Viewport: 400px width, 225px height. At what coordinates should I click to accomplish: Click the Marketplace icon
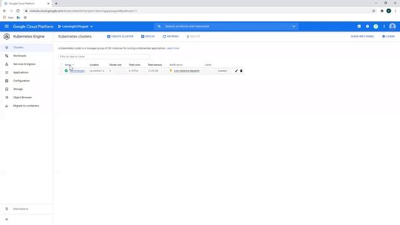click(x=7, y=209)
